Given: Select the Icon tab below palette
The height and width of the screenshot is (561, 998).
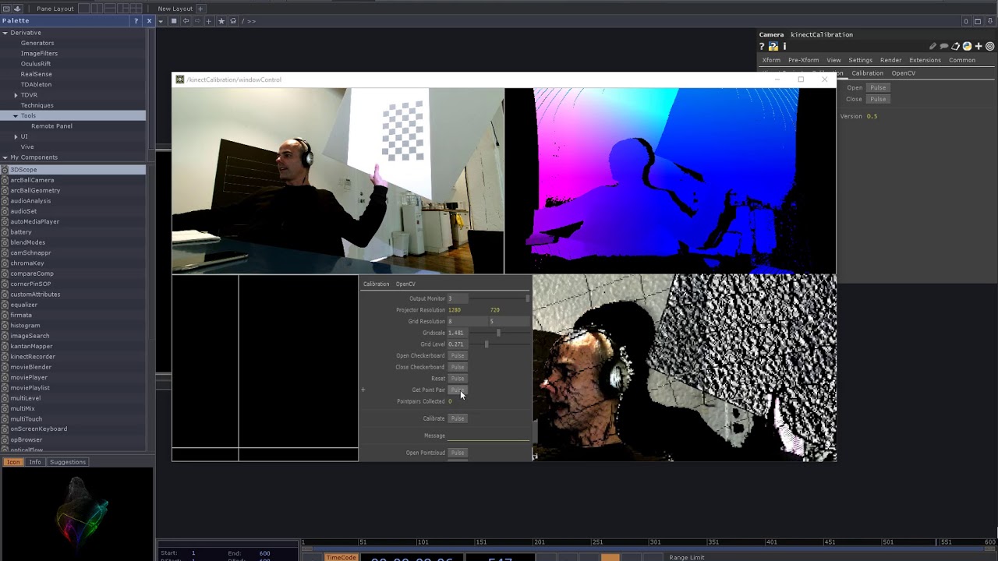Looking at the screenshot, I should click(x=13, y=462).
